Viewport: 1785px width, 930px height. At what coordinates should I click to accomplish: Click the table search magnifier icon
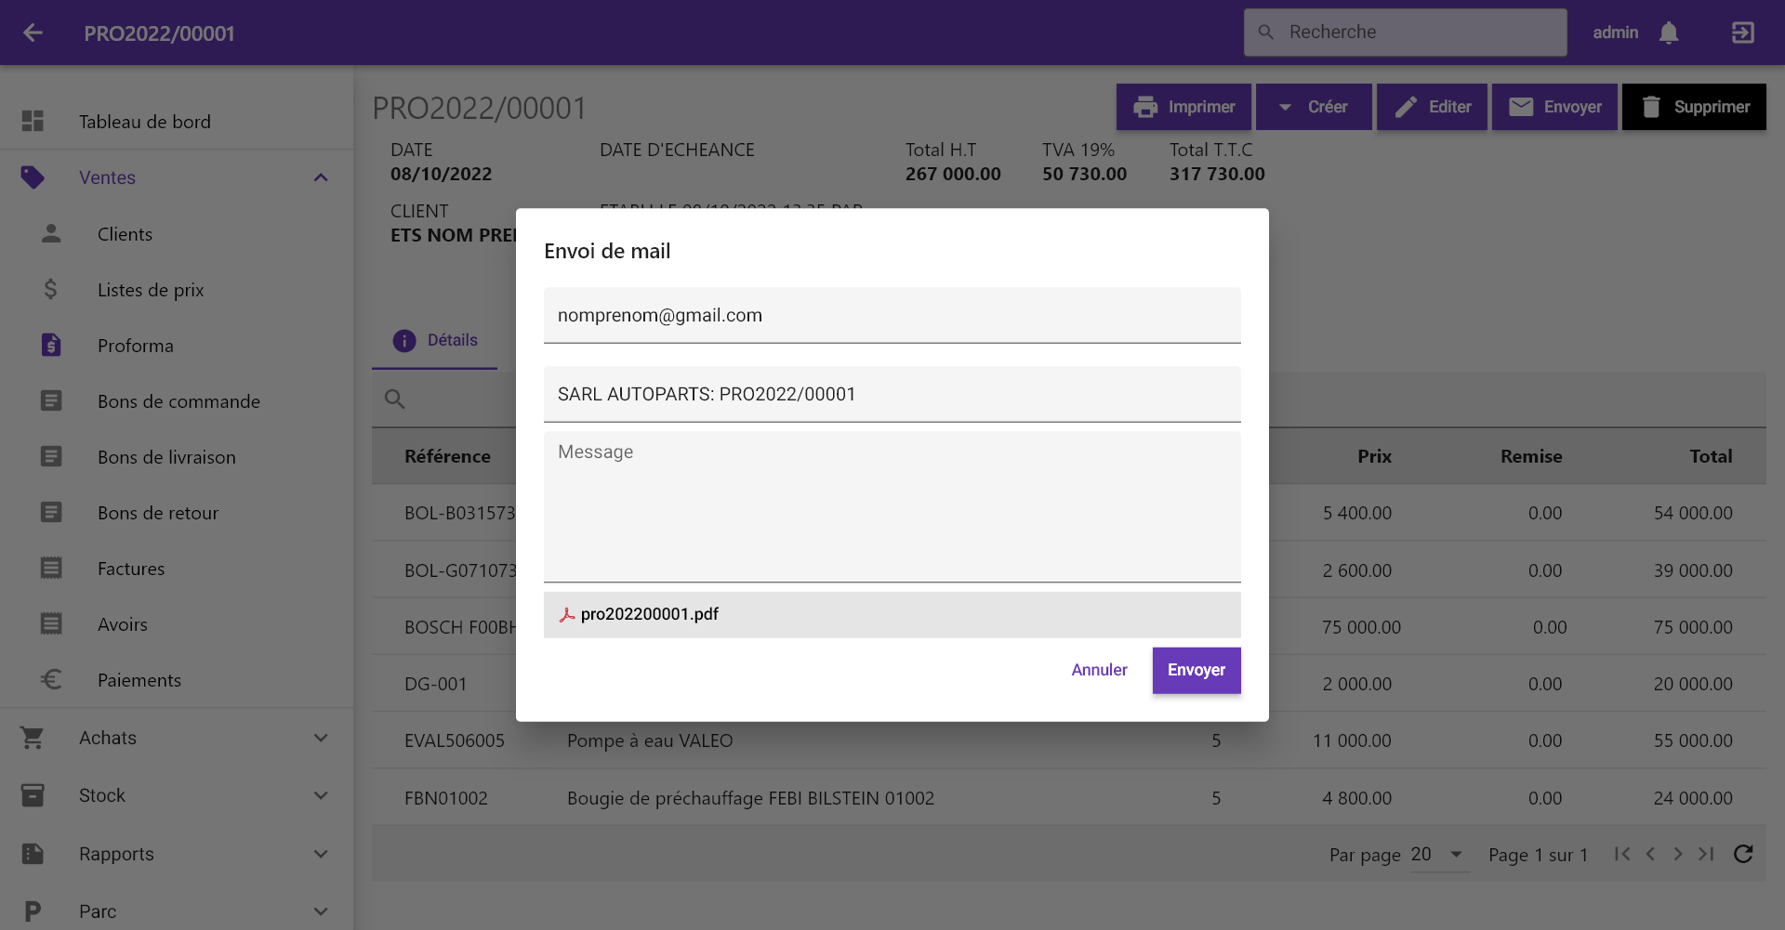click(x=395, y=400)
